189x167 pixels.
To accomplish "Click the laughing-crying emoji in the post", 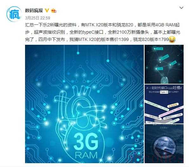I will [172, 40].
